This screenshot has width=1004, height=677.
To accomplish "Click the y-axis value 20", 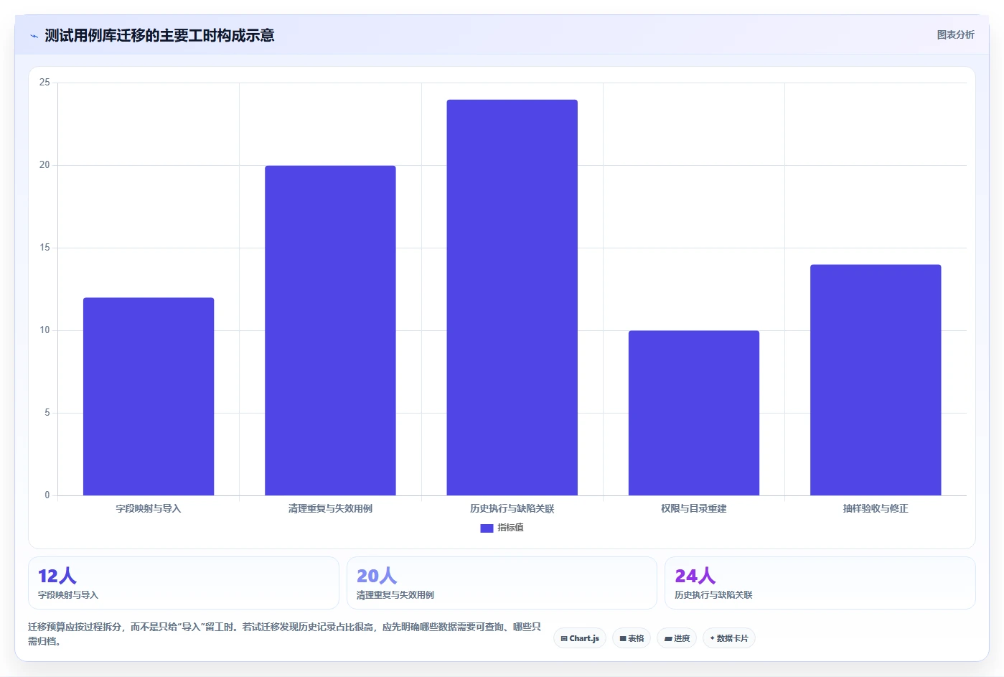I will pyautogui.click(x=44, y=165).
